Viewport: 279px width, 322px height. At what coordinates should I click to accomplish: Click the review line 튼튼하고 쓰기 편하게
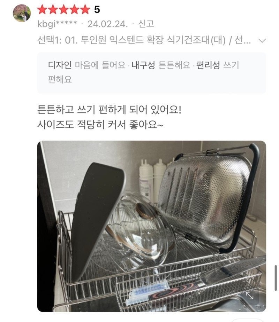[x=109, y=110]
